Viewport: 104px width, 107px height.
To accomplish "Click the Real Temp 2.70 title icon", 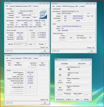I will (56, 60).
